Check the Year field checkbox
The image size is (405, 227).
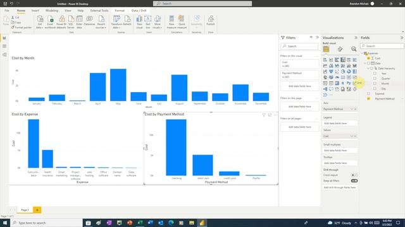tap(375, 73)
